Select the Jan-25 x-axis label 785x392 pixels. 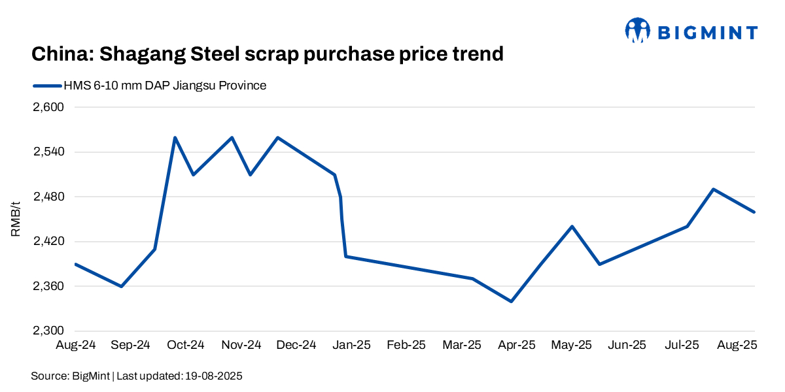353,344
